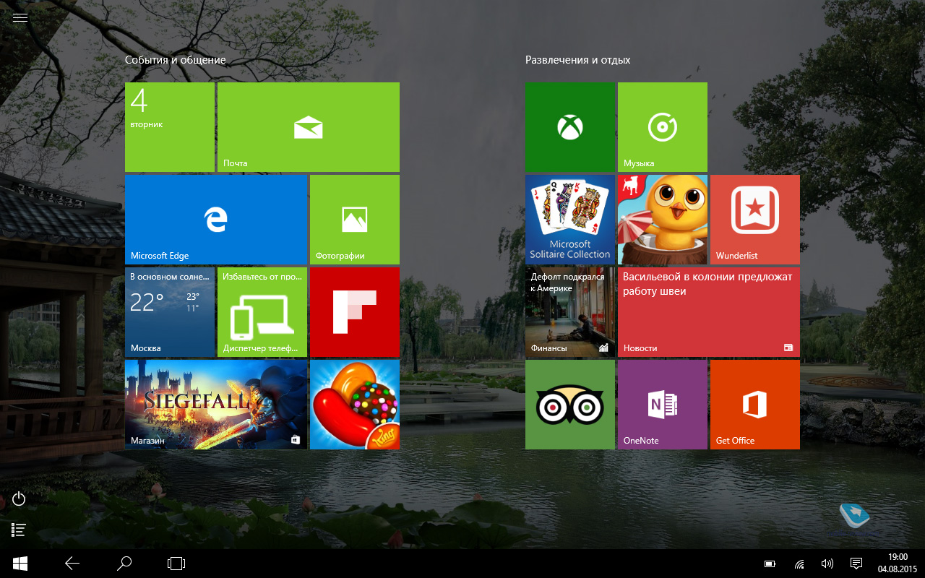Click the События и общение group title
The width and height of the screenshot is (925, 578).
coord(176,60)
